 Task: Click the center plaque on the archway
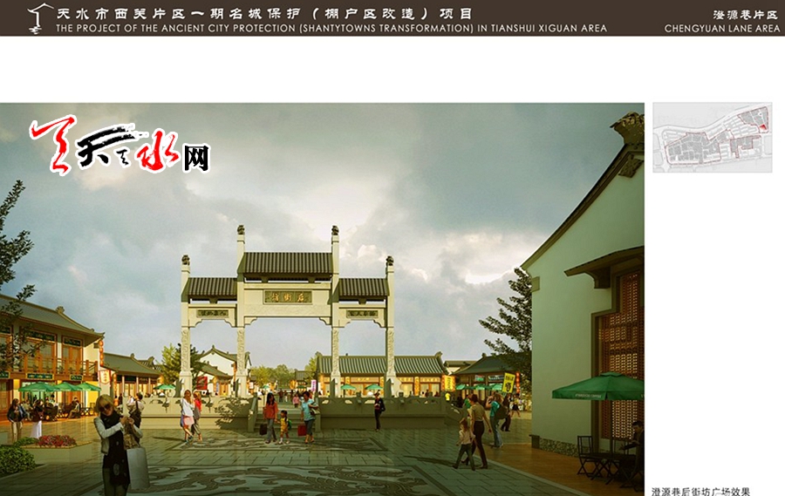[287, 296]
